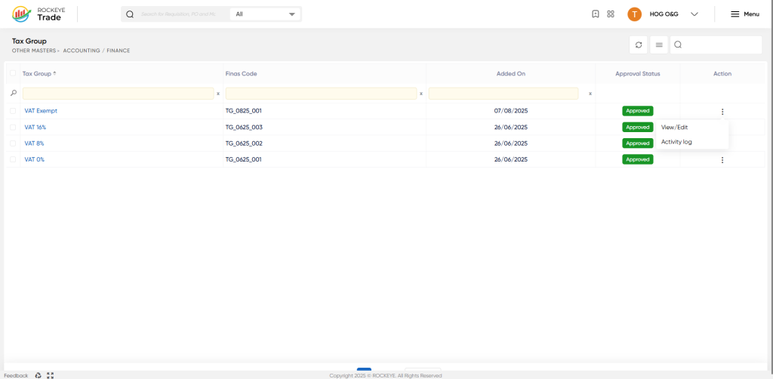Clear the Added On filter x
The image size is (773, 379).
point(590,93)
